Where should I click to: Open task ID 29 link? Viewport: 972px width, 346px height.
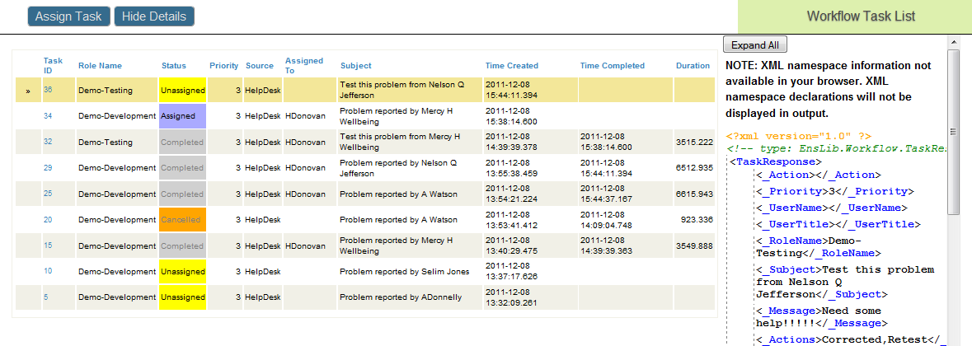(48, 168)
